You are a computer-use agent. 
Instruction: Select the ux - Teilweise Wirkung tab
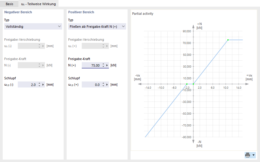coord(38,4)
